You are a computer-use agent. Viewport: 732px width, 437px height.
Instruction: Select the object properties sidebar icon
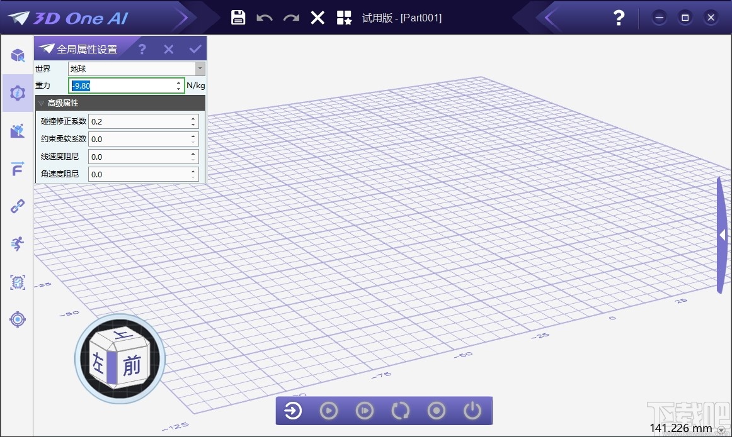point(18,131)
